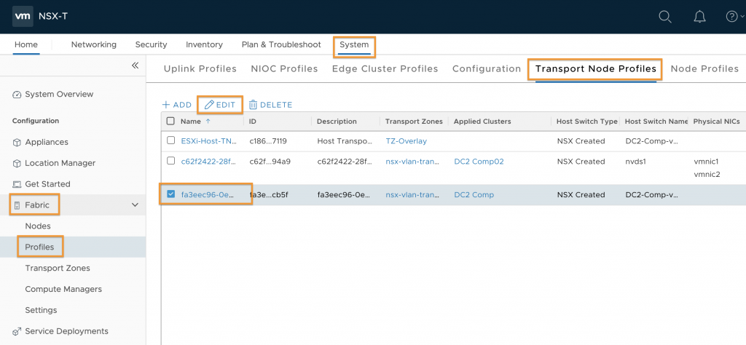This screenshot has width=746, height=345.
Task: Open the notifications bell icon
Action: pyautogui.click(x=699, y=17)
